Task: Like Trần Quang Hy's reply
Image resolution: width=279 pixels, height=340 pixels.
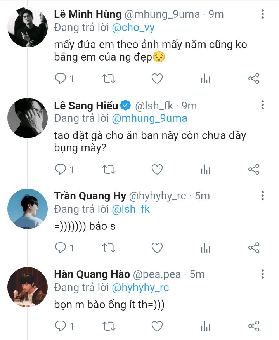Action: [x=157, y=248]
